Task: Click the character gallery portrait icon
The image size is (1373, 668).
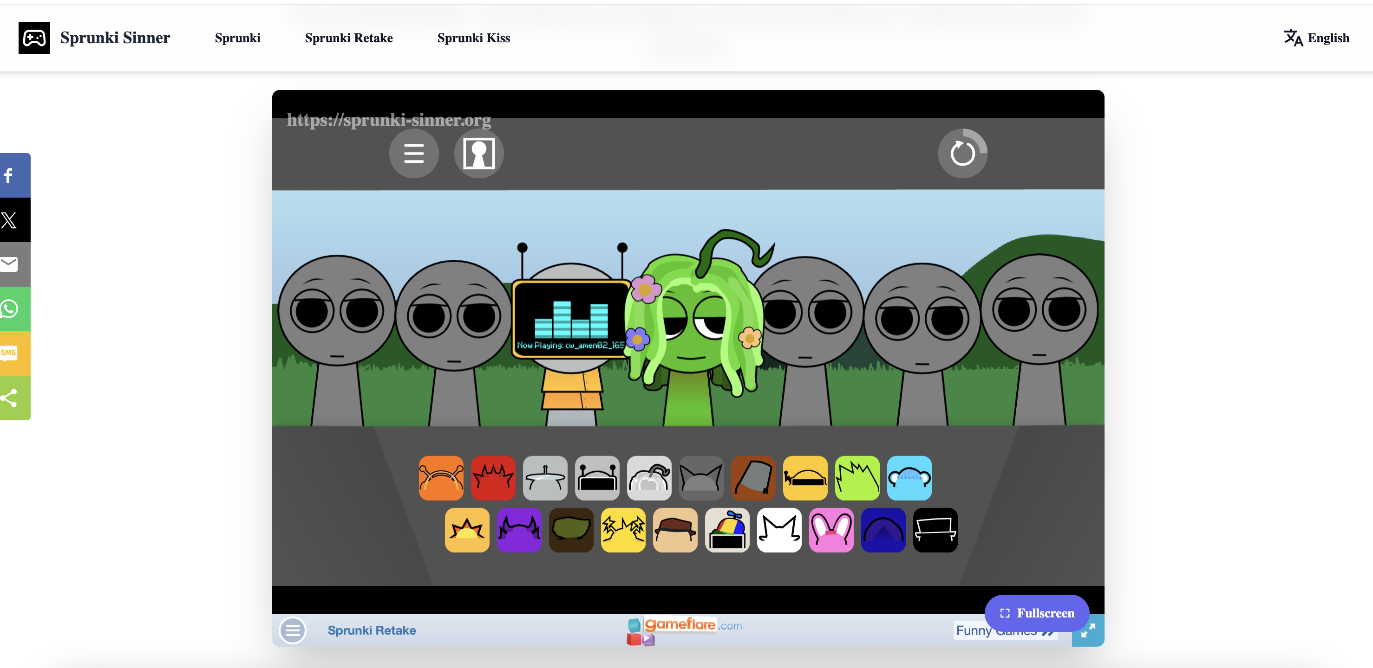Action: (x=478, y=153)
